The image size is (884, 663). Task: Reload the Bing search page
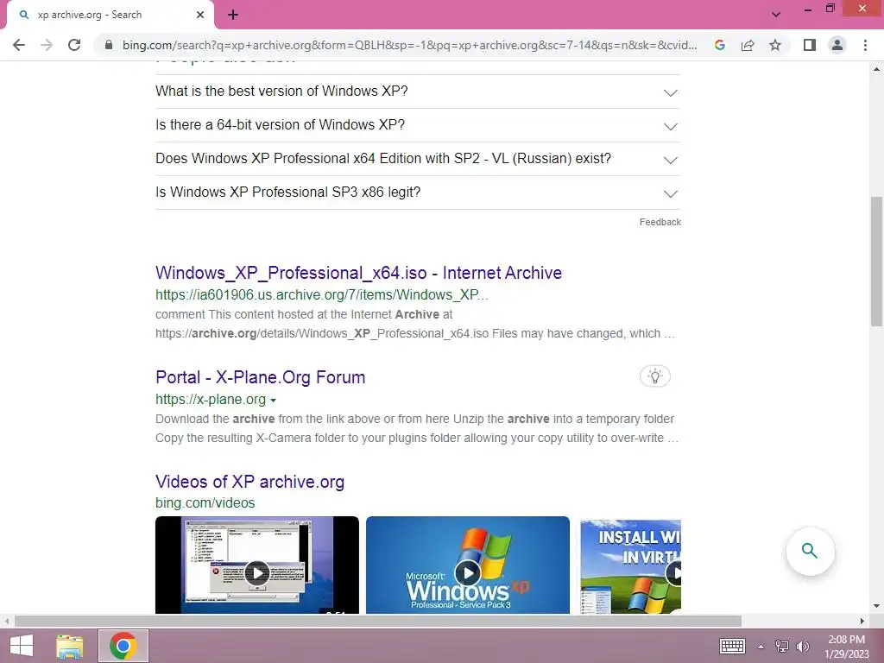pyautogui.click(x=74, y=45)
